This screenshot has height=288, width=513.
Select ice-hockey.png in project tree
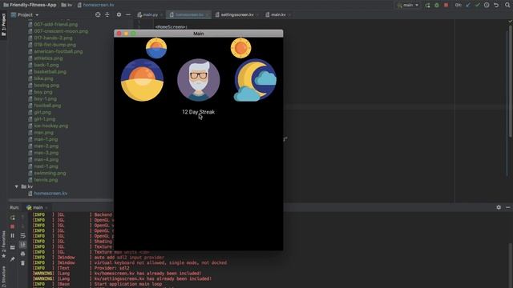51,126
